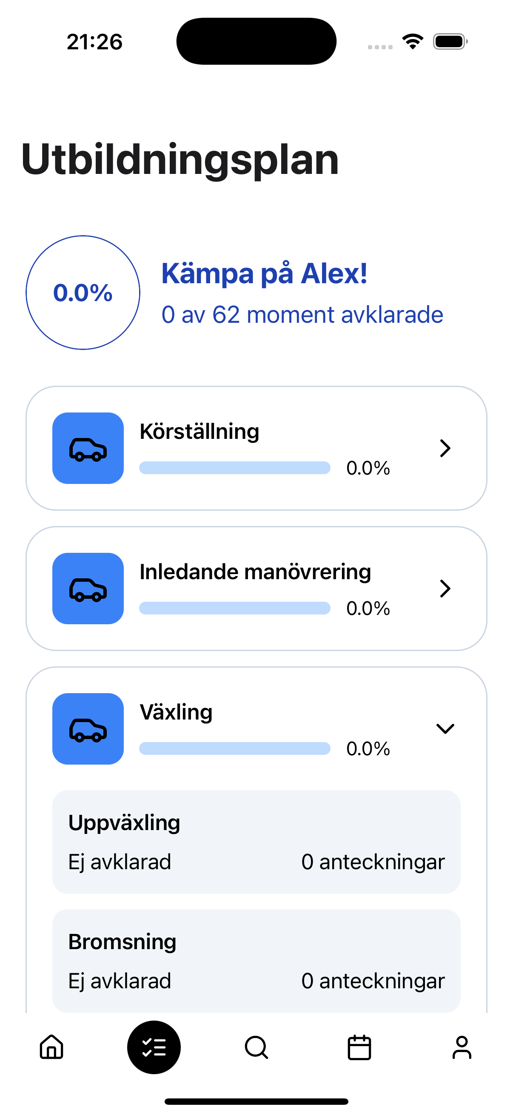
Task: Expand the Inledande manövrering chevron
Action: click(x=445, y=588)
